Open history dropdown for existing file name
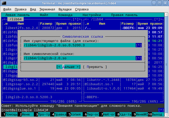 coord(139,45)
